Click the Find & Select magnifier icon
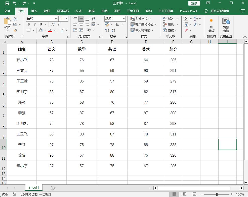Screen dimensions: 248x197 click(x=196, y=24)
